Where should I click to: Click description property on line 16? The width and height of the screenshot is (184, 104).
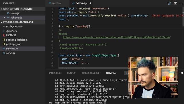70,63
